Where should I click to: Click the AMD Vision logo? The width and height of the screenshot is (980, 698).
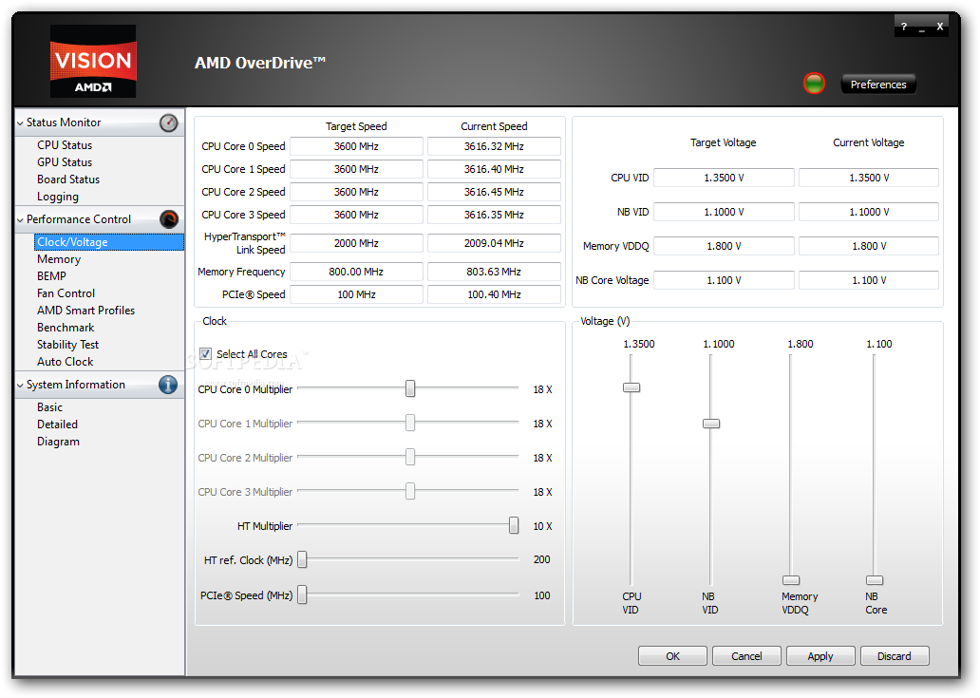(93, 61)
